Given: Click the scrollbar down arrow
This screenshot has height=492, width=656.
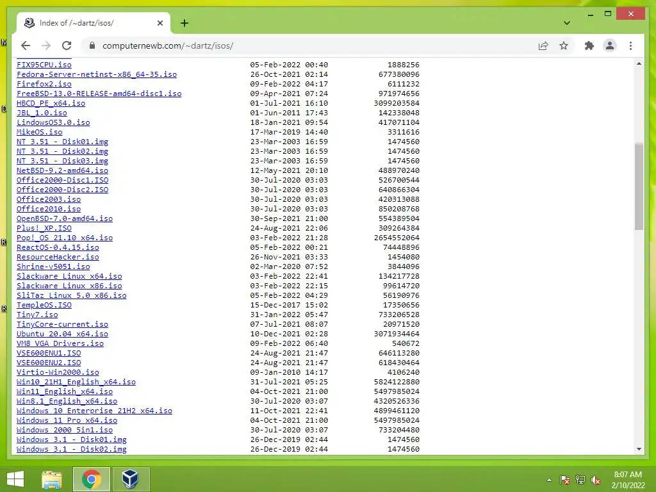Looking at the screenshot, I should (639, 449).
